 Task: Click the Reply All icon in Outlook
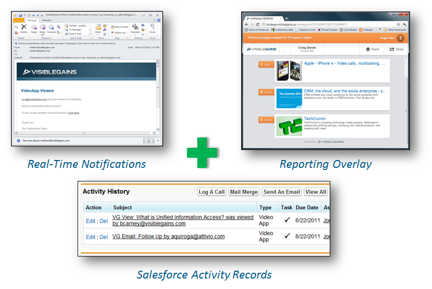42,27
